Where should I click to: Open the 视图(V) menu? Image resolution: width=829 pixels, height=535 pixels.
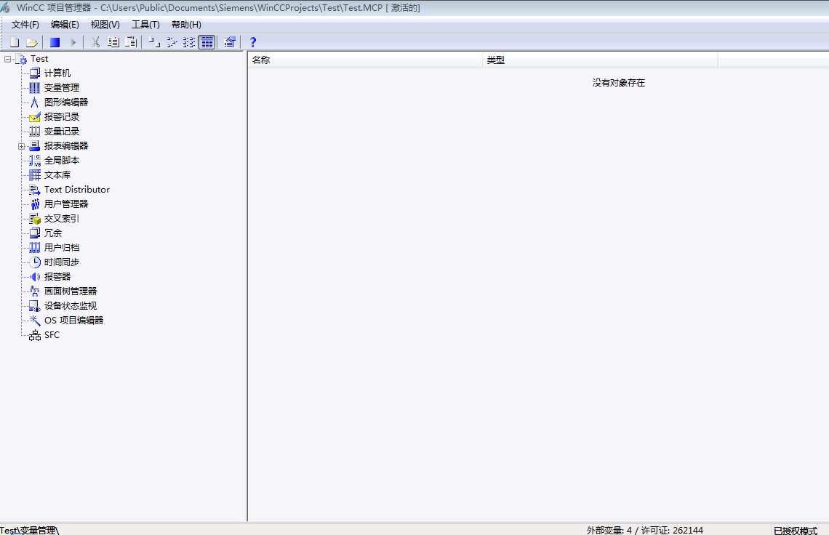click(105, 25)
